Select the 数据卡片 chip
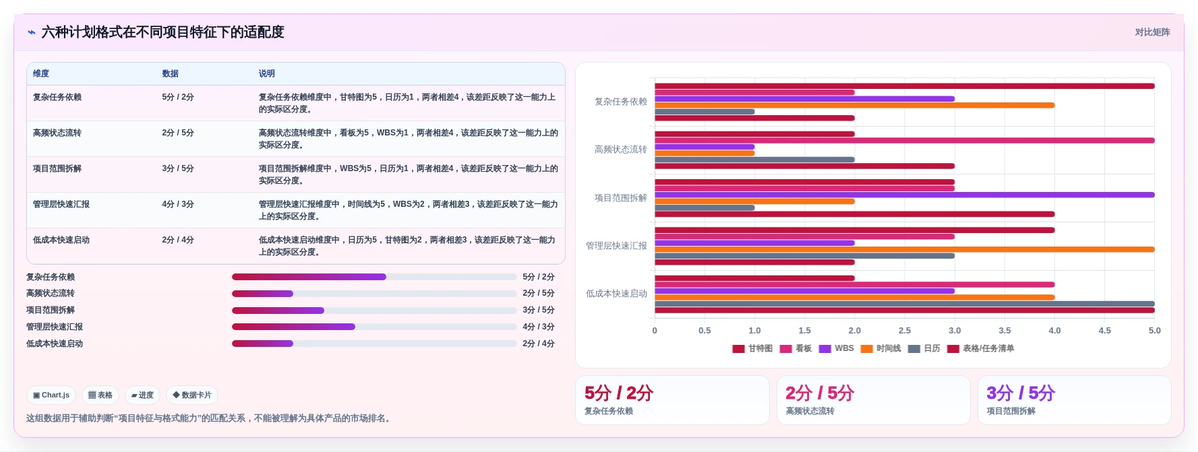The width and height of the screenshot is (1198, 452). click(192, 395)
